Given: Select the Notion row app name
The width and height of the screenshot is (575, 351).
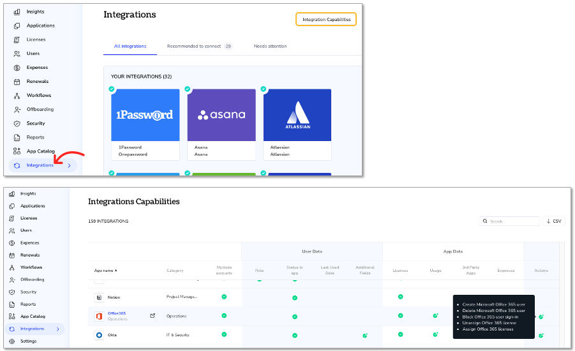Looking at the screenshot, I should tap(114, 297).
